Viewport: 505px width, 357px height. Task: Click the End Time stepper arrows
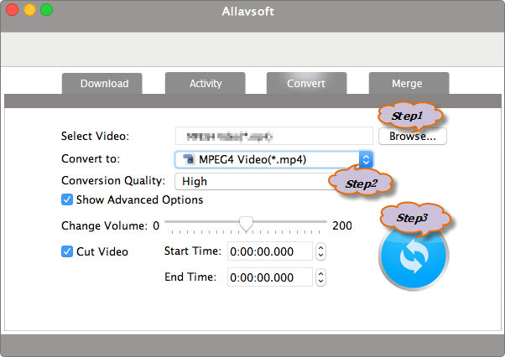(320, 277)
